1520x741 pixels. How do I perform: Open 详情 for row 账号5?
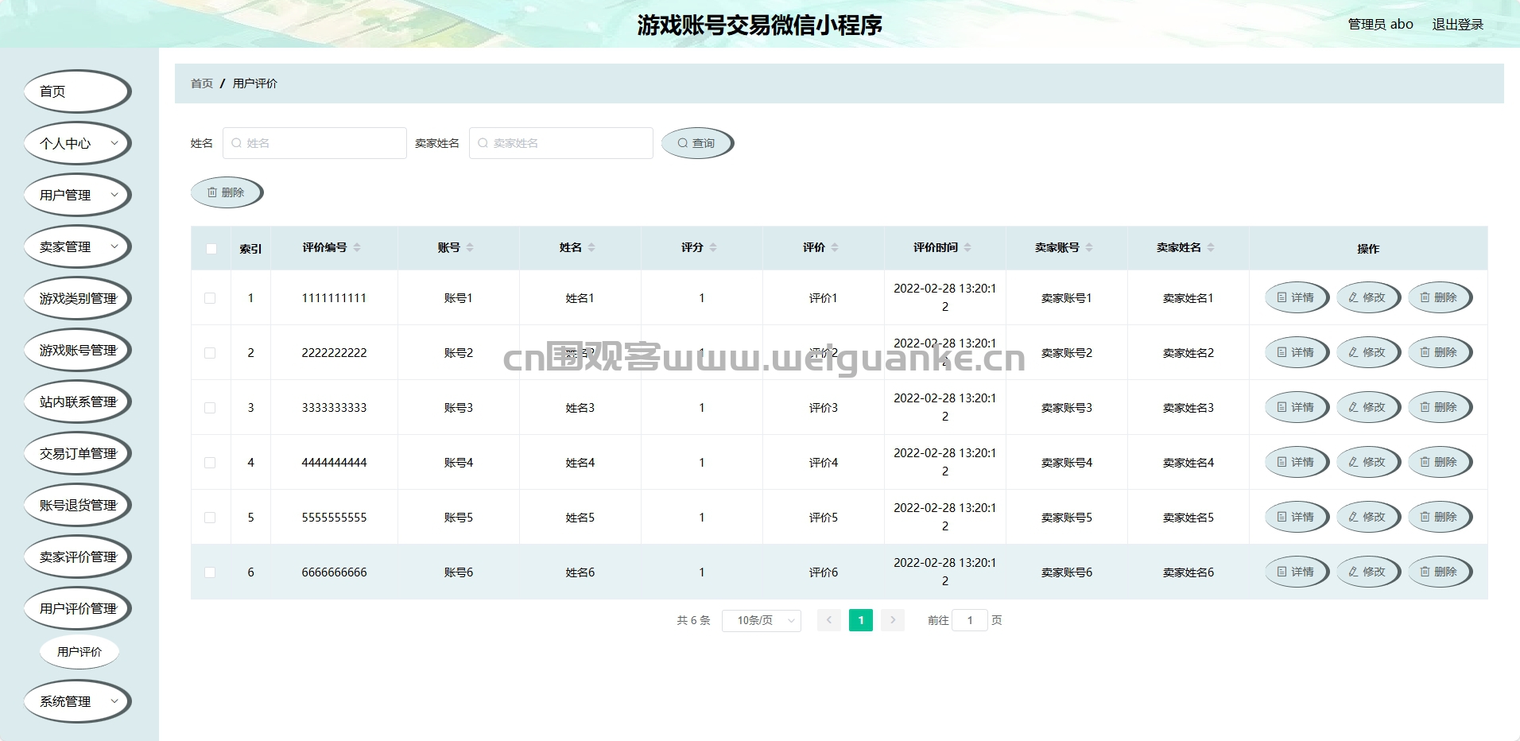(x=1297, y=517)
